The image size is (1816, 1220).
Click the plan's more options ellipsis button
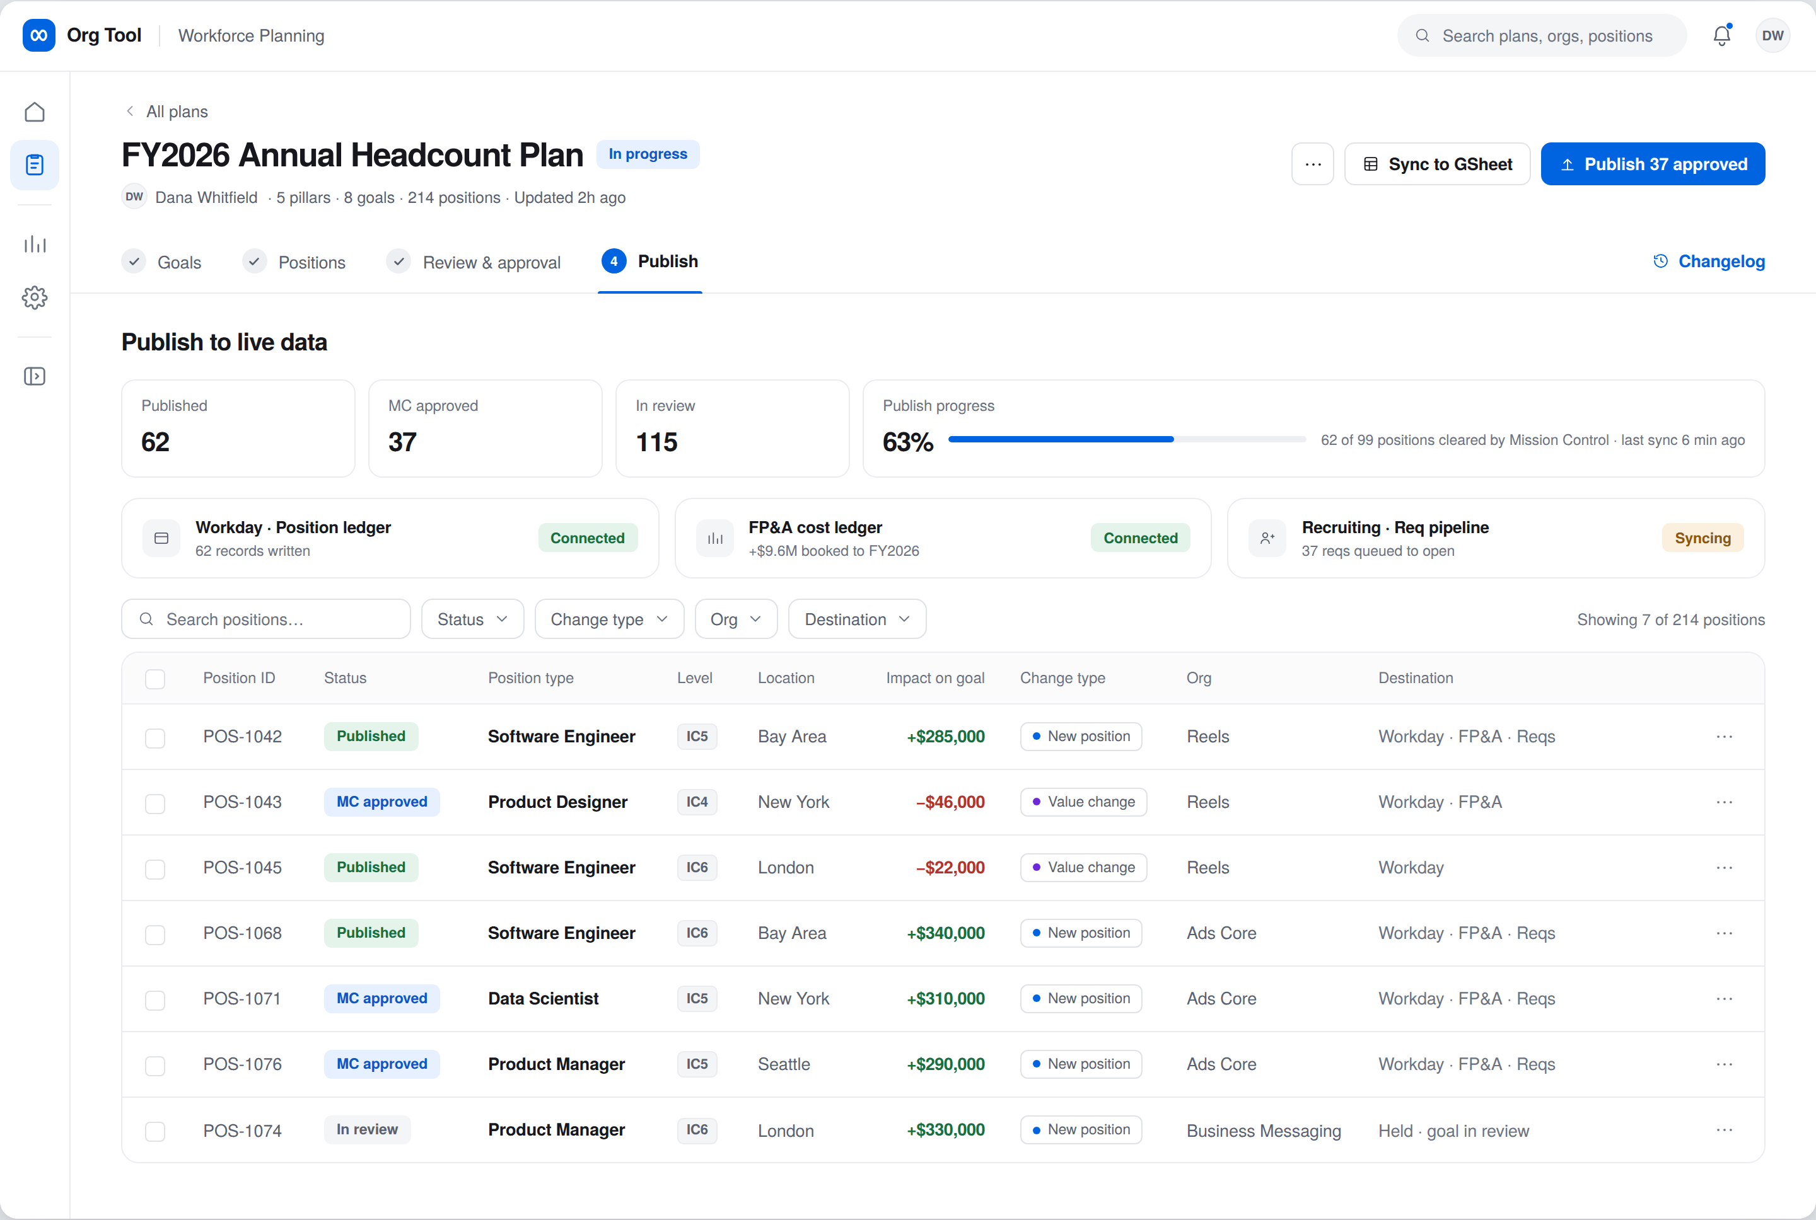tap(1312, 164)
